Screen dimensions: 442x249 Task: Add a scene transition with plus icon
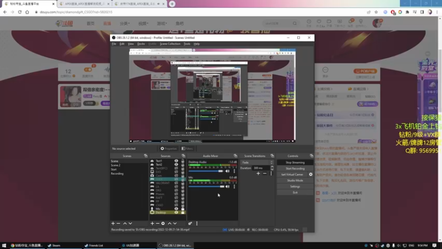pos(258,173)
